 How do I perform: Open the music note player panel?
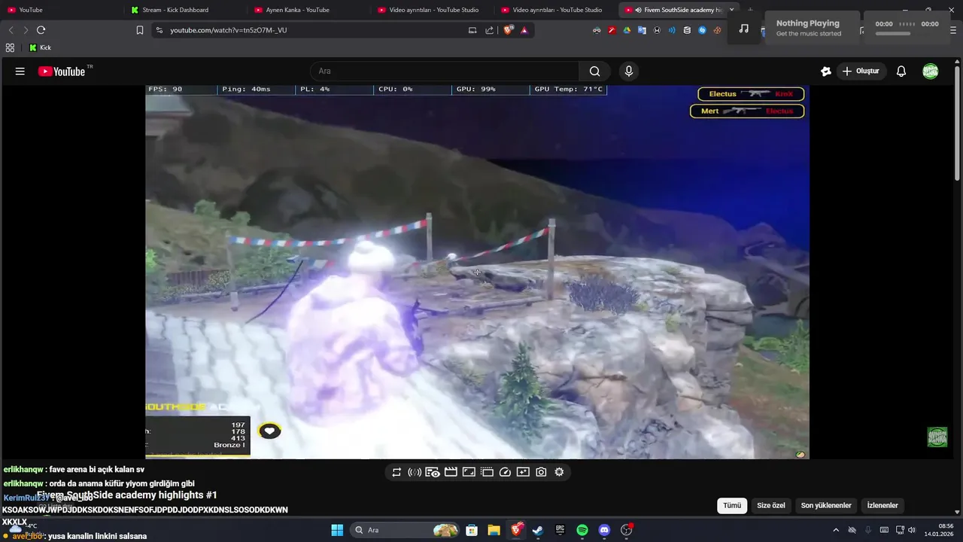click(x=744, y=29)
